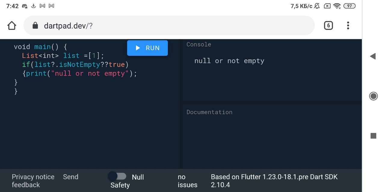Click the 'List<int> list =[1];' code line

(x=63, y=56)
